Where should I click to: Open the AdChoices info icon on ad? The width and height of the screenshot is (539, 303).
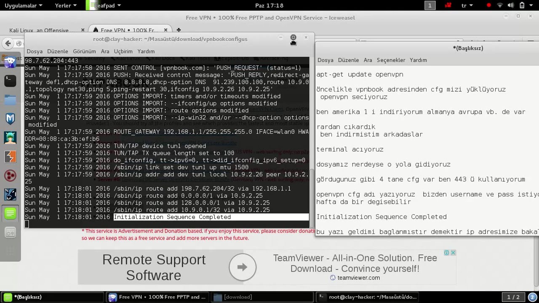[447, 252]
